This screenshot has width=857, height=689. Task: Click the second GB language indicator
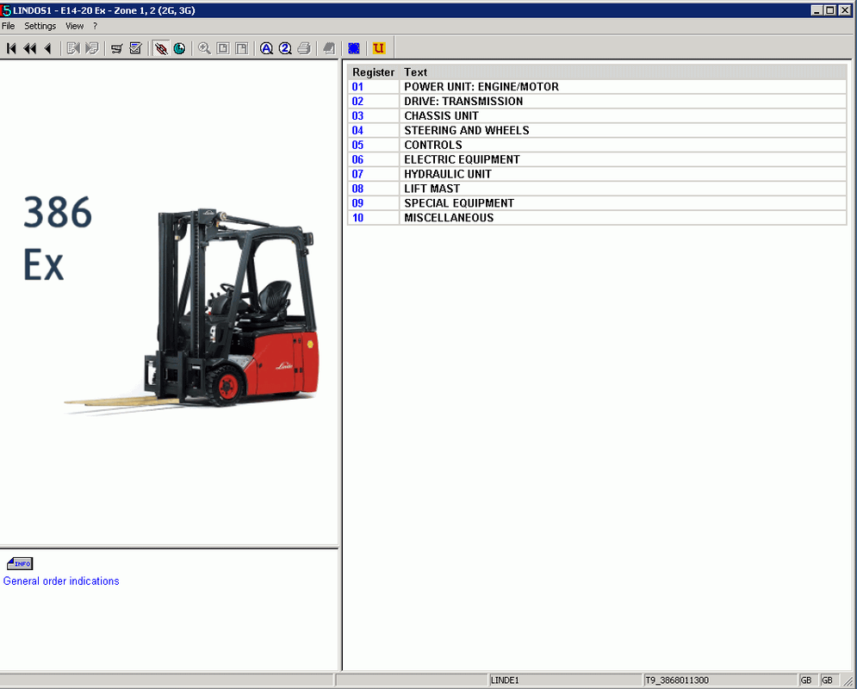[x=827, y=680]
